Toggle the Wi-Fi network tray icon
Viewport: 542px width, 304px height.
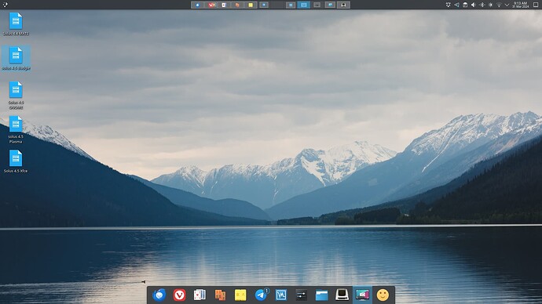pyautogui.click(x=499, y=5)
